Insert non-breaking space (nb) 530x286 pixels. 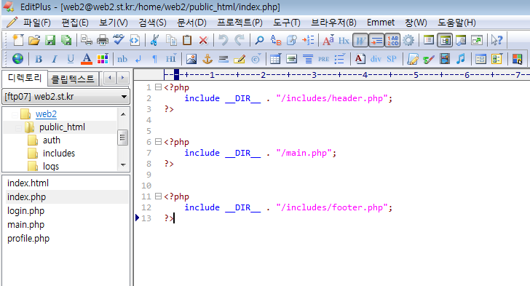(122, 59)
